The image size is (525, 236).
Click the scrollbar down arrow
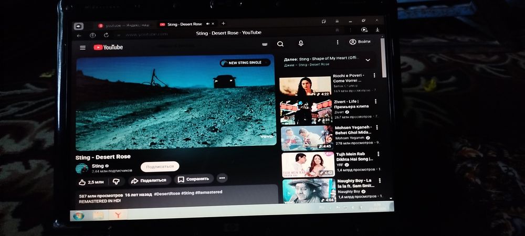point(391,199)
